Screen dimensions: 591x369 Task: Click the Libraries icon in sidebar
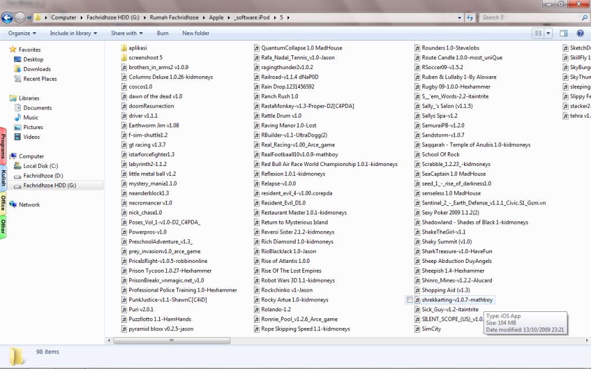click(13, 98)
